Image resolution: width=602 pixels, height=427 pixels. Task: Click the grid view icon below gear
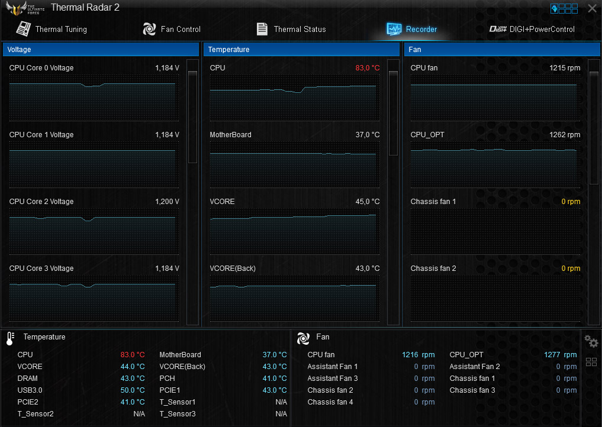pyautogui.click(x=591, y=362)
